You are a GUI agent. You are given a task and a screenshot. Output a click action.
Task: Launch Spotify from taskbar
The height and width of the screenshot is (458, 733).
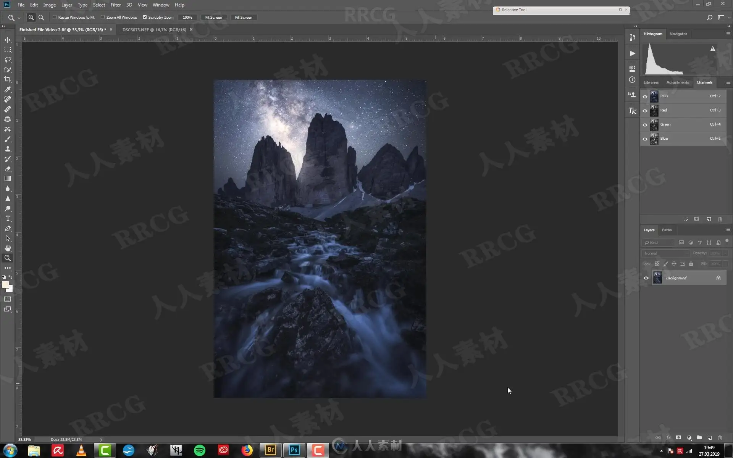coord(199,450)
